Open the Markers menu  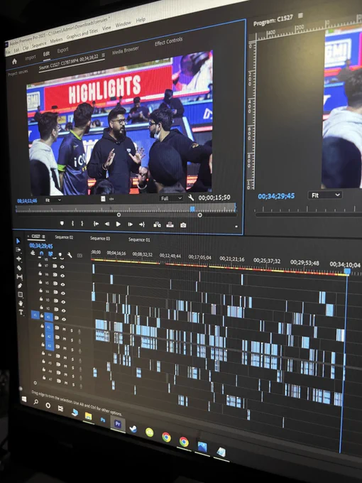pos(56,40)
